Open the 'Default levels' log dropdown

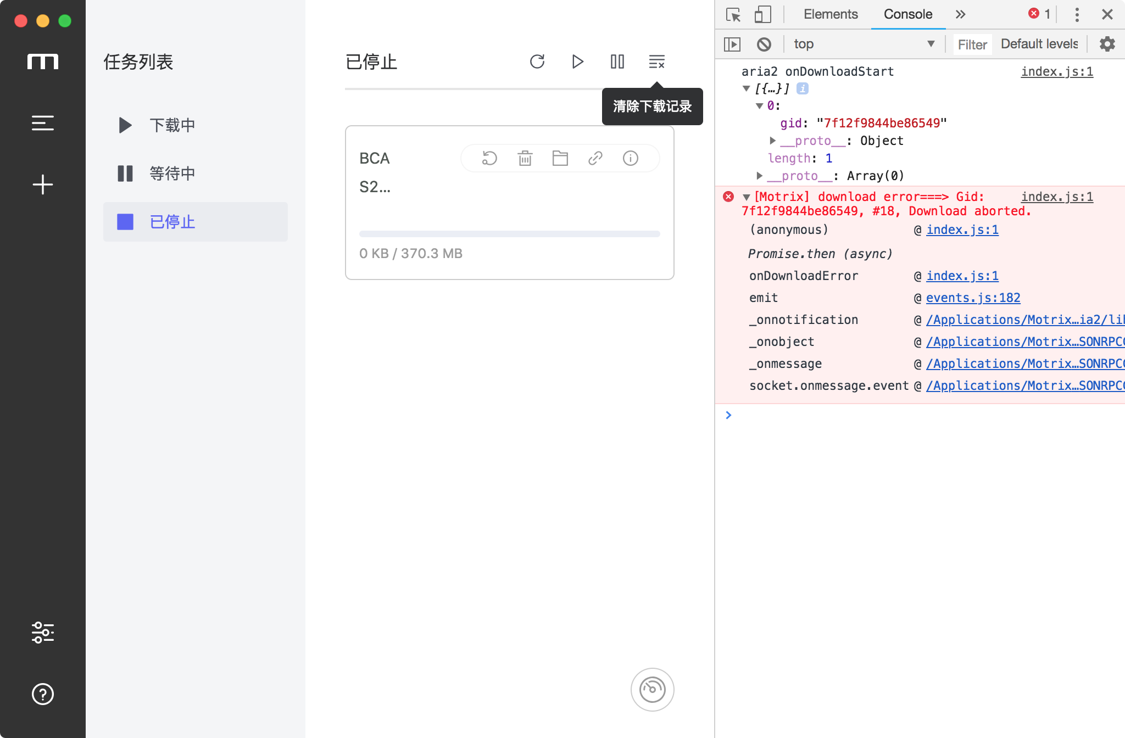coord(1039,44)
